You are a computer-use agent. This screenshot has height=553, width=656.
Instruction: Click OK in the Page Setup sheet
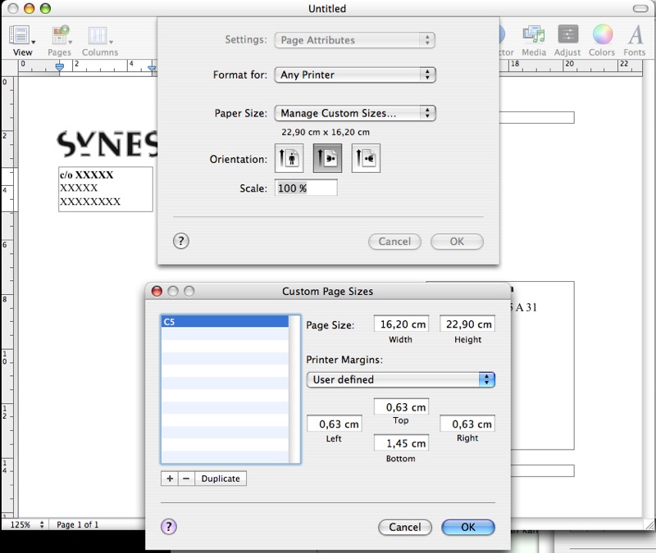coord(457,241)
